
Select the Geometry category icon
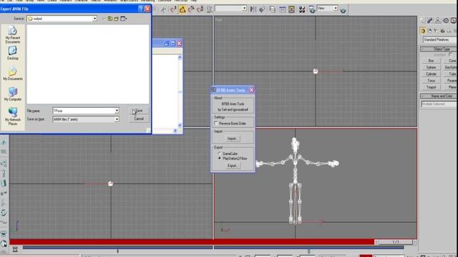coord(423,31)
